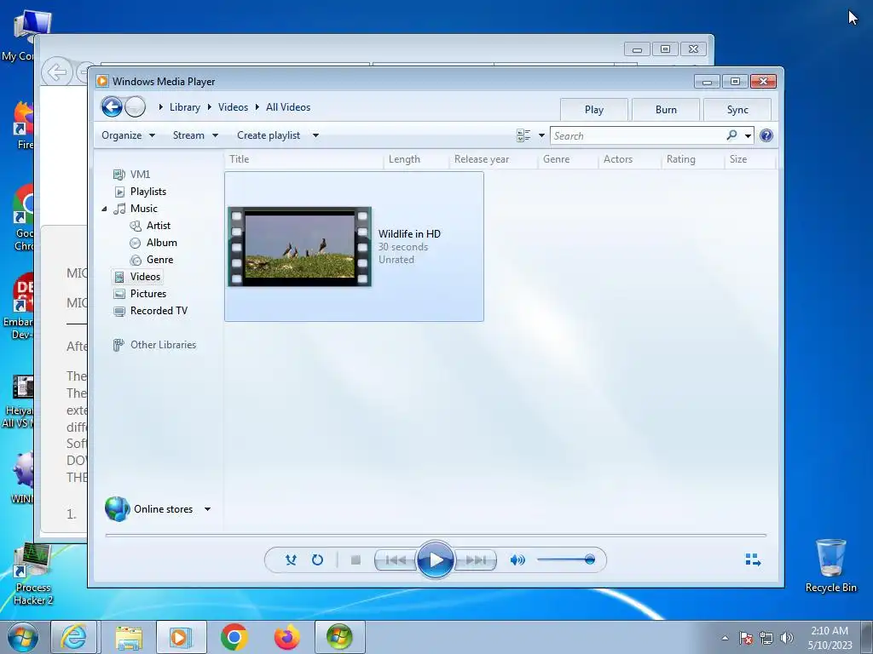Open the Sync tab
This screenshot has height=654, width=873.
(x=737, y=110)
